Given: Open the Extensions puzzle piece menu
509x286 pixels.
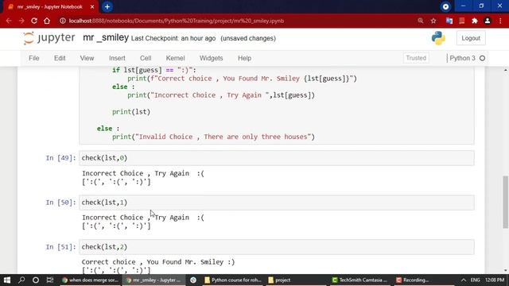Looking at the screenshot, I should [x=475, y=21].
